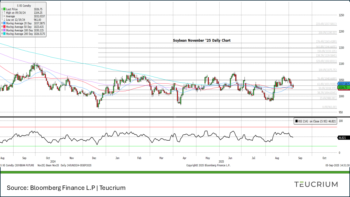The width and height of the screenshot is (350, 197).
Task: Click the 200.0% (1190.50) Fibonacci label
Action: click(327, 33)
